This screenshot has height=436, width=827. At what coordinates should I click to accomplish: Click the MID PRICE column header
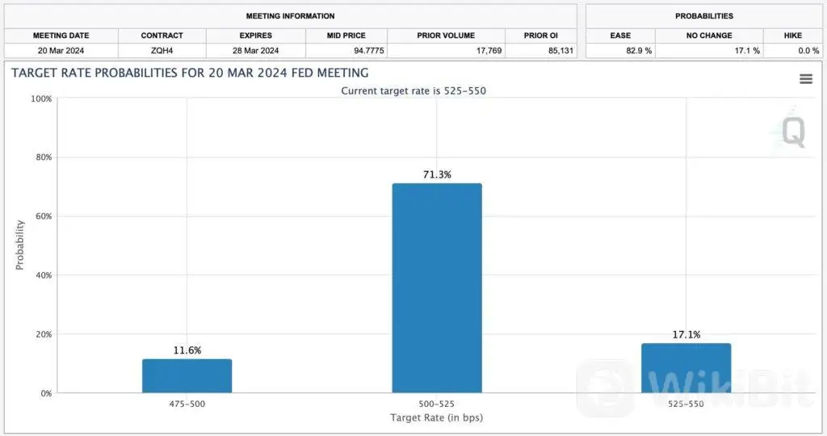pos(346,36)
